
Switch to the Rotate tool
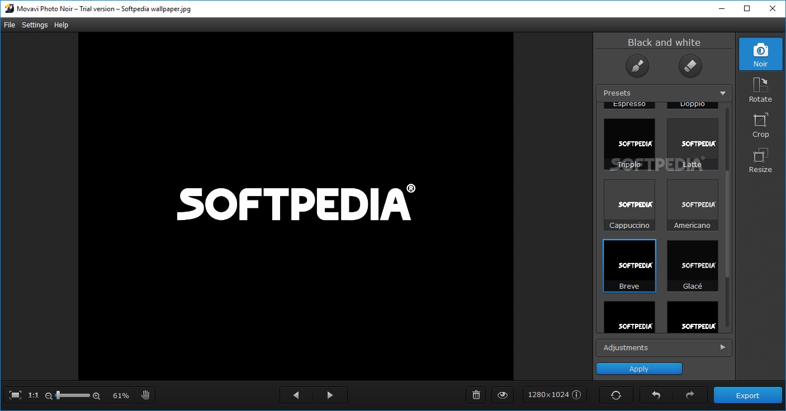point(760,90)
